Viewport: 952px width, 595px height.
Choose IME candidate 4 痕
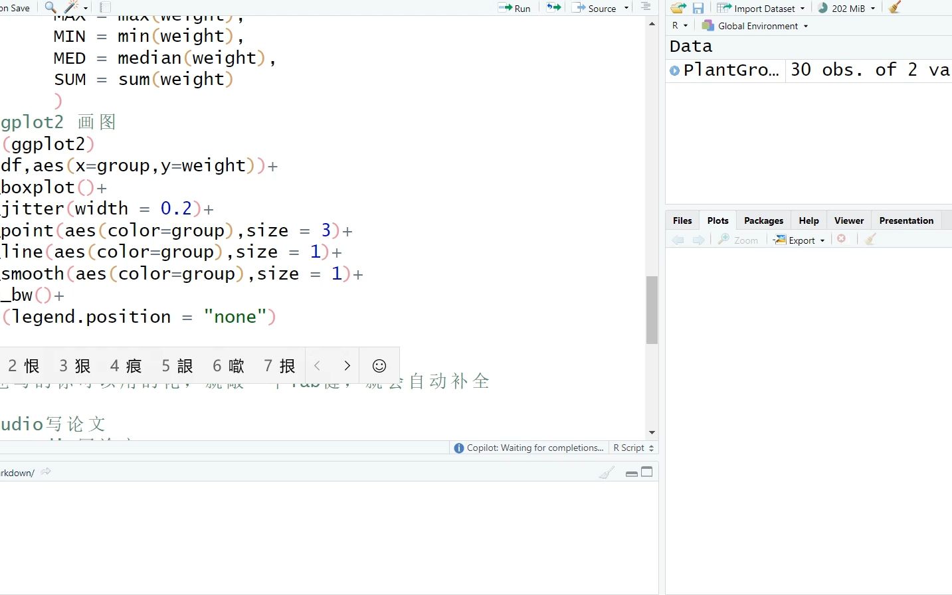[126, 366]
